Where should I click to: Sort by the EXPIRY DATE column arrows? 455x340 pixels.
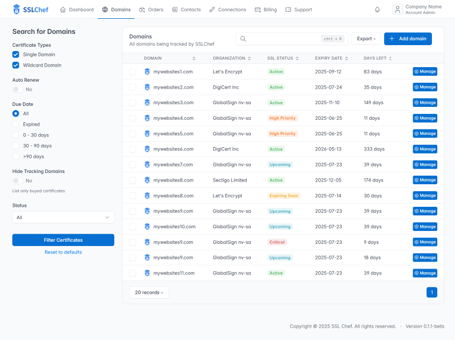pos(347,59)
